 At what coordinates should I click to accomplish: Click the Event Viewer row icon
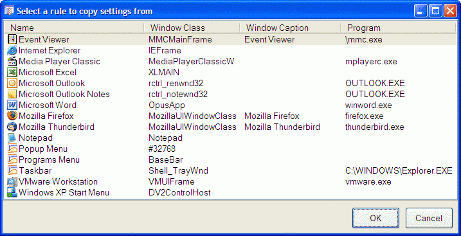coord(12,39)
